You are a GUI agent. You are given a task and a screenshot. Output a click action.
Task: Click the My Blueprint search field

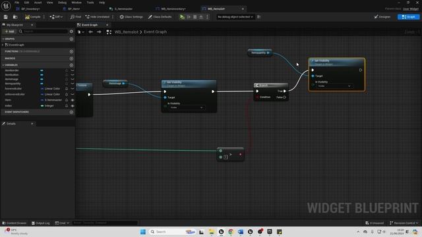tap(44, 32)
